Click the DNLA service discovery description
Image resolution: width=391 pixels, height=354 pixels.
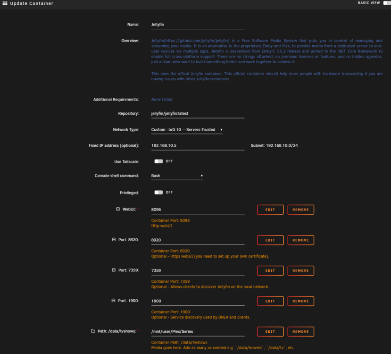click(x=200, y=317)
